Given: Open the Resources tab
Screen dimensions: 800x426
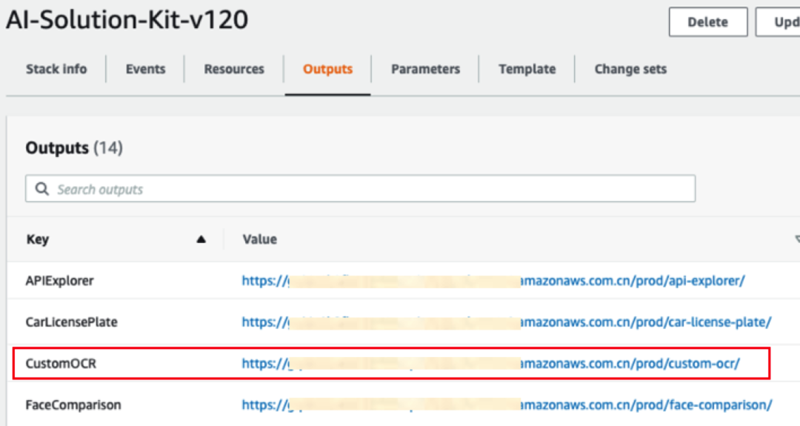Looking at the screenshot, I should click(x=234, y=69).
